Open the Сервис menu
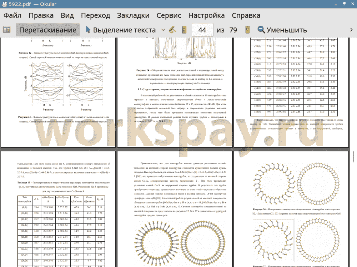This screenshot has height=267, width=357. tap(169, 15)
